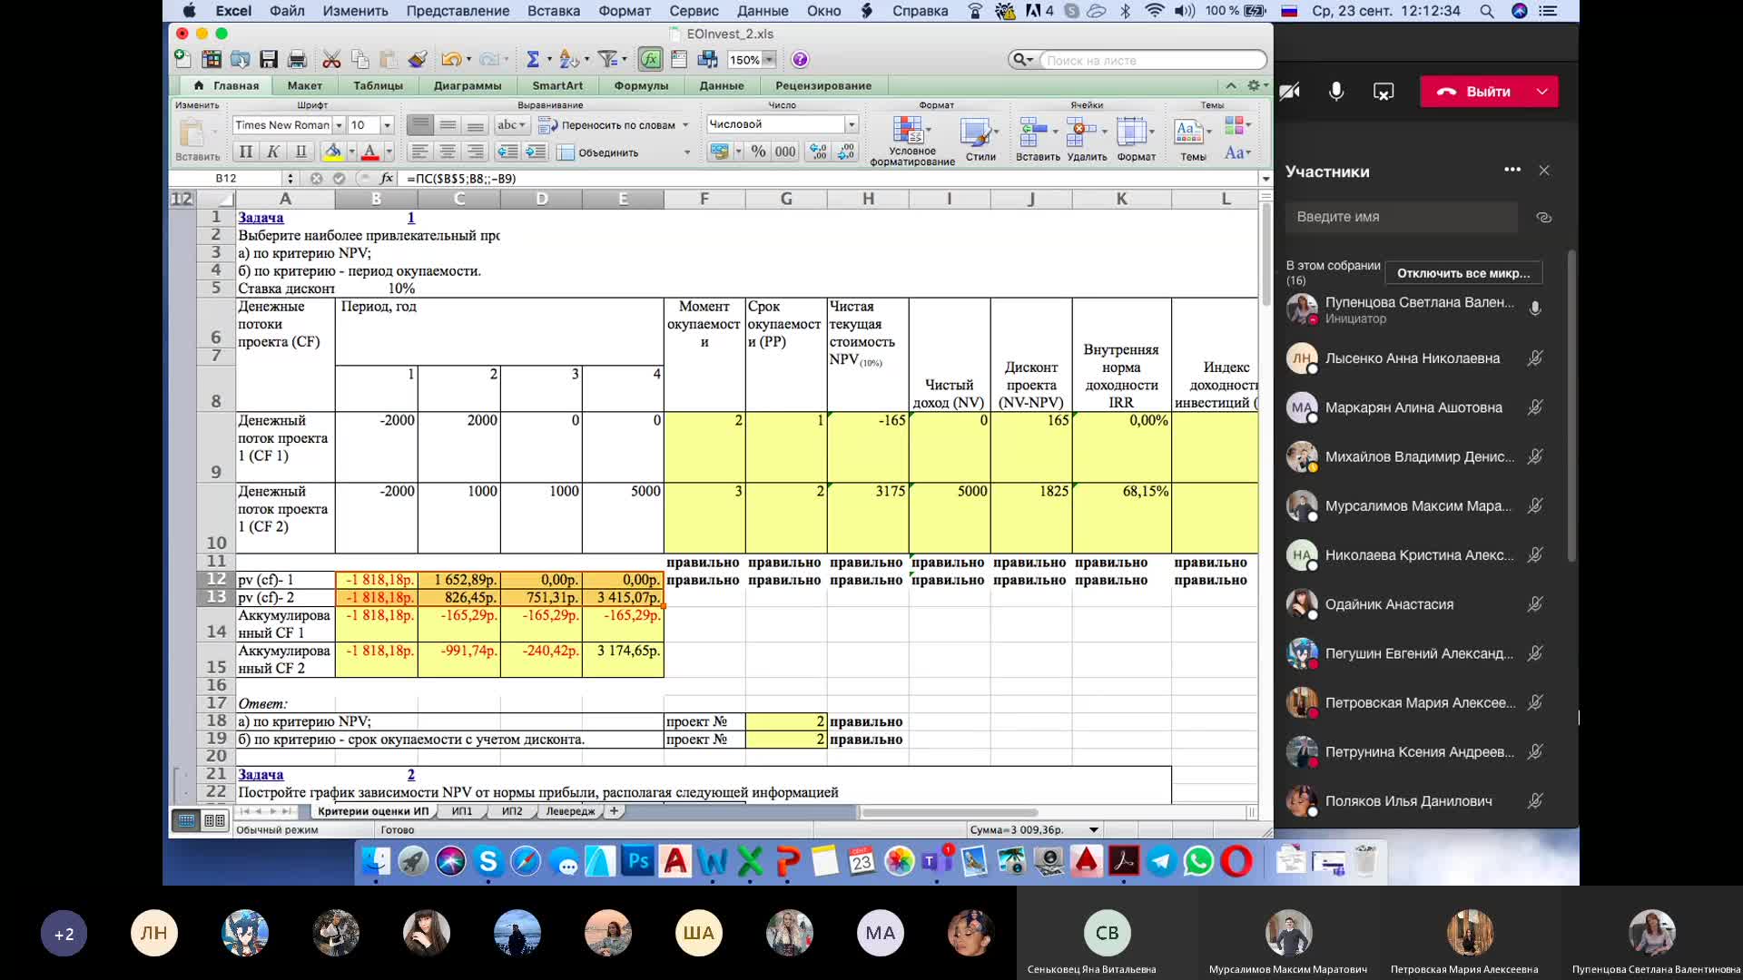
Task: Toggle the formula builder fx button
Action: (650, 60)
